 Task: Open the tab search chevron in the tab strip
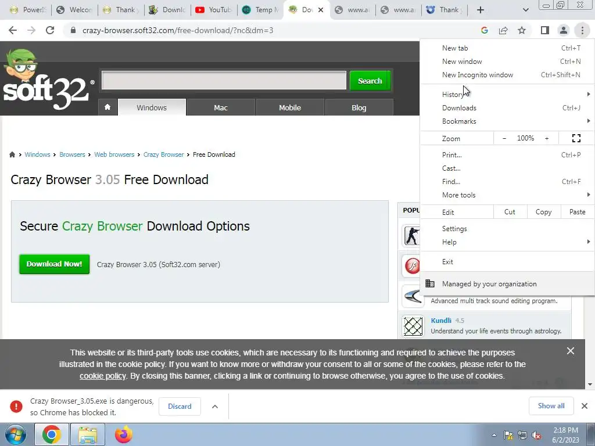click(x=525, y=10)
